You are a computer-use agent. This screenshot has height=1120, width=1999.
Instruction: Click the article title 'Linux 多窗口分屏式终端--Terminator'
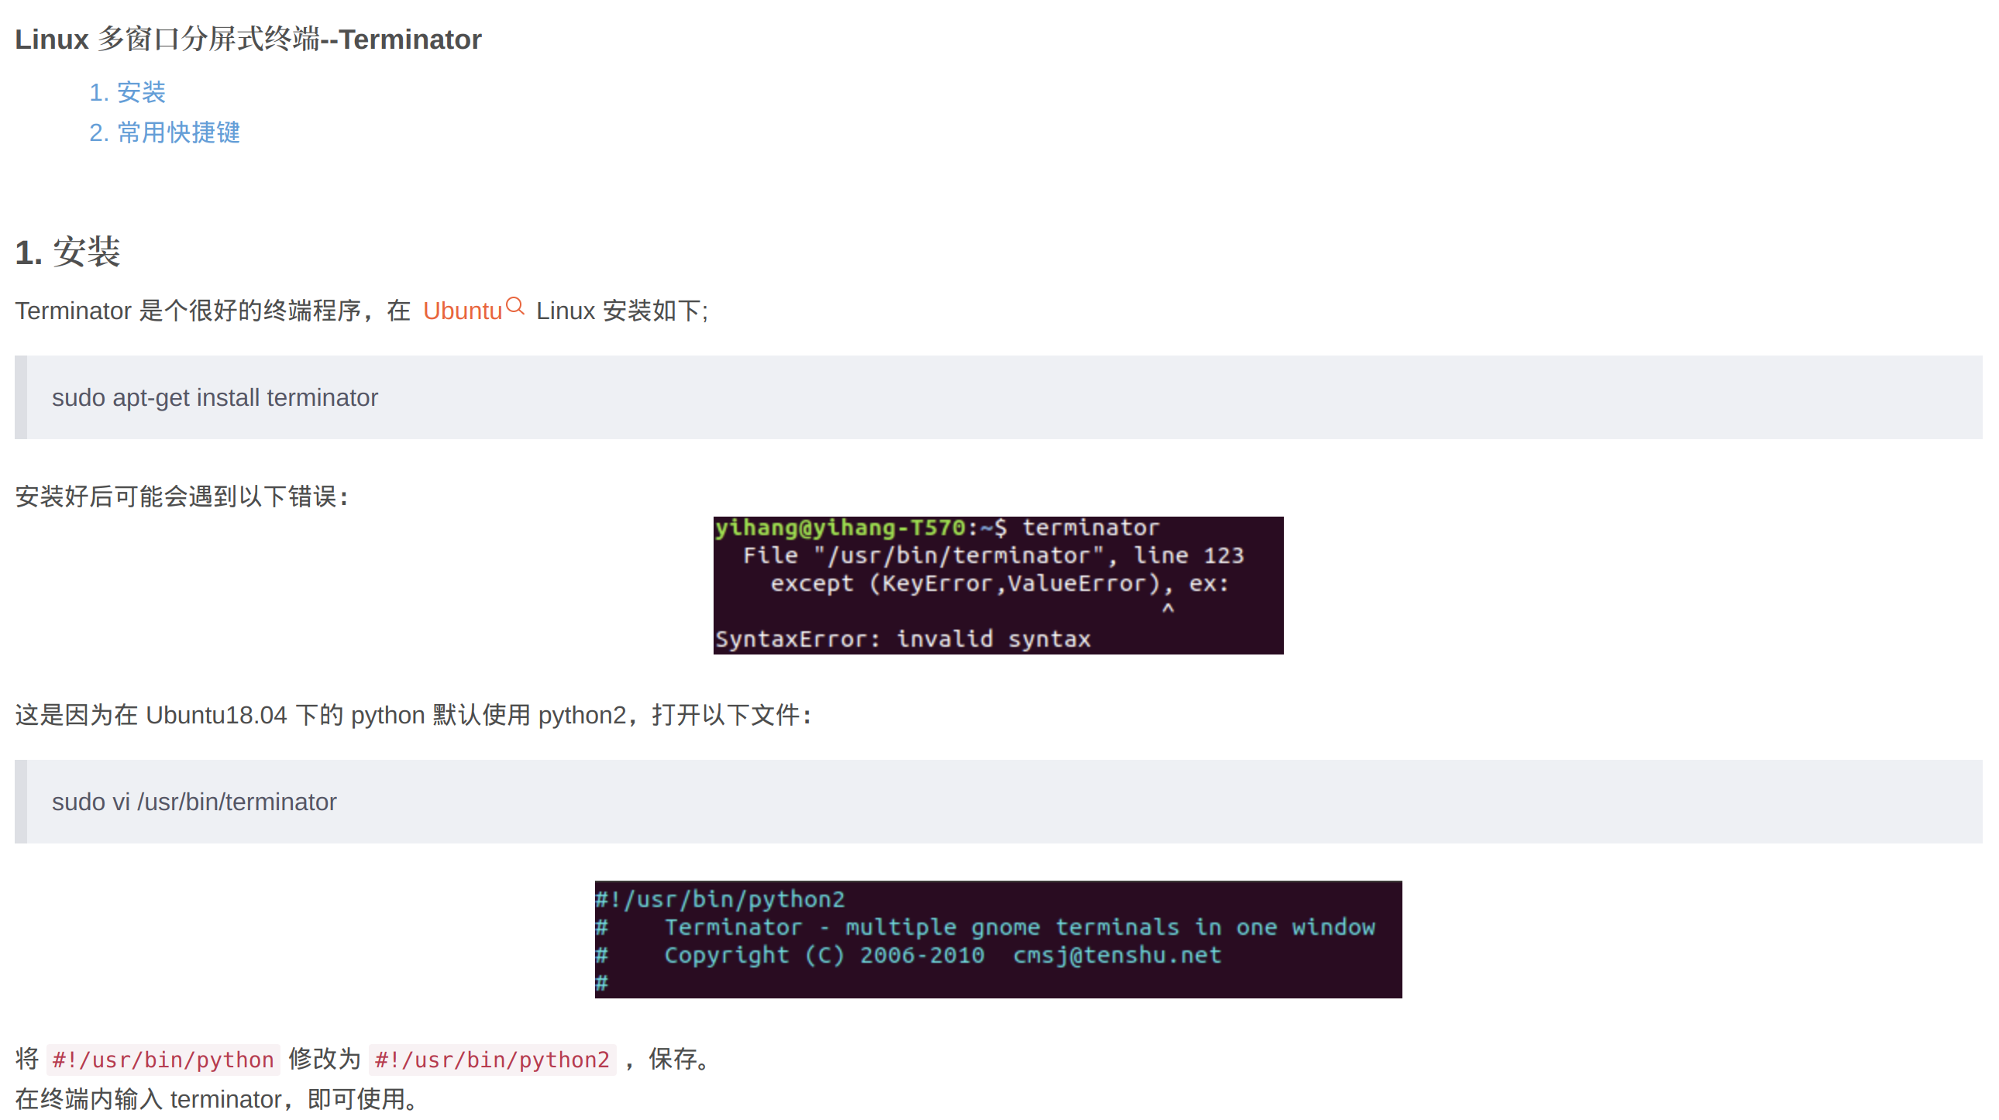(248, 40)
